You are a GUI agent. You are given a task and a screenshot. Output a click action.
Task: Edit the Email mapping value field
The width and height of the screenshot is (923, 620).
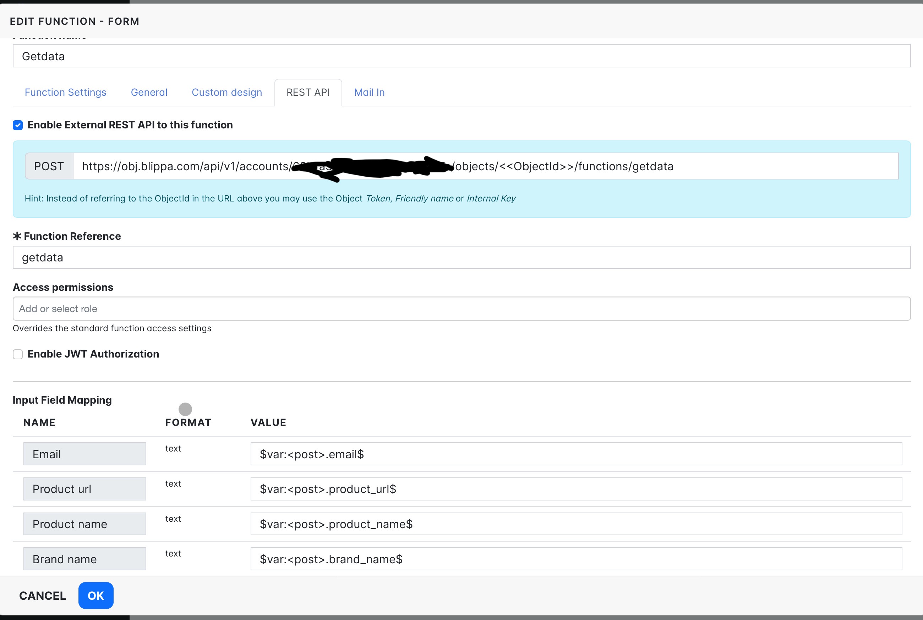pyautogui.click(x=576, y=454)
